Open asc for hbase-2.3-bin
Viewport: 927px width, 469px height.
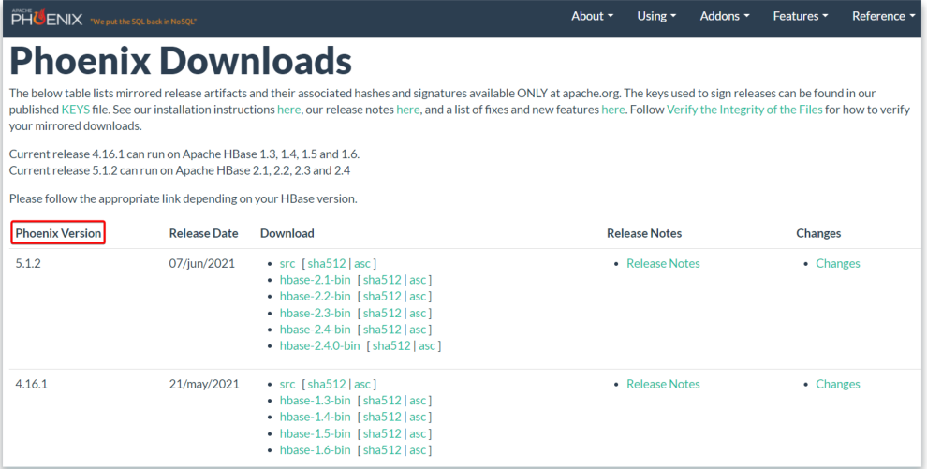[418, 313]
